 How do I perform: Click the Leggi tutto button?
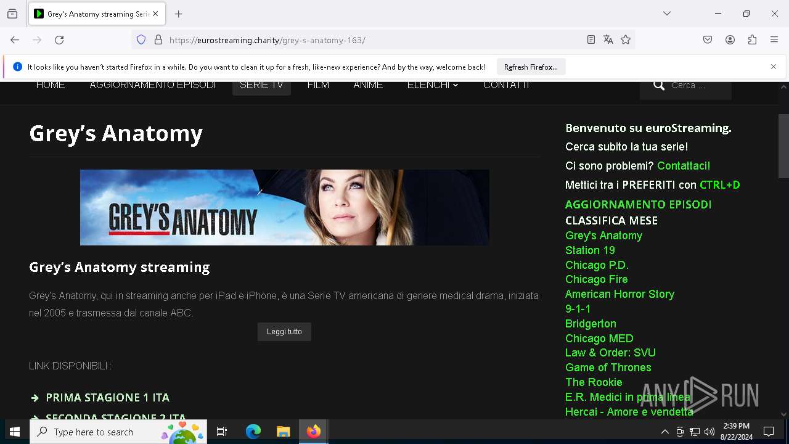coord(284,332)
